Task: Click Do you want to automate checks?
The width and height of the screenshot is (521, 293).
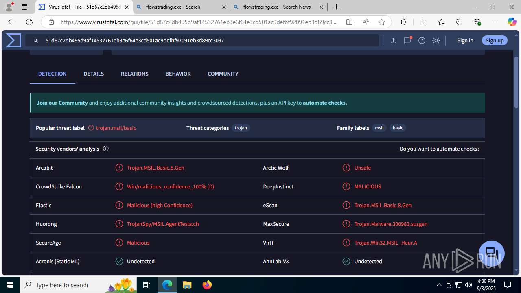Action: pos(440,149)
